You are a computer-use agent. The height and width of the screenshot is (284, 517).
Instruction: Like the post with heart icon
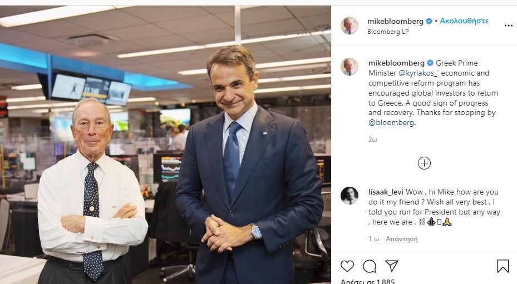(347, 266)
